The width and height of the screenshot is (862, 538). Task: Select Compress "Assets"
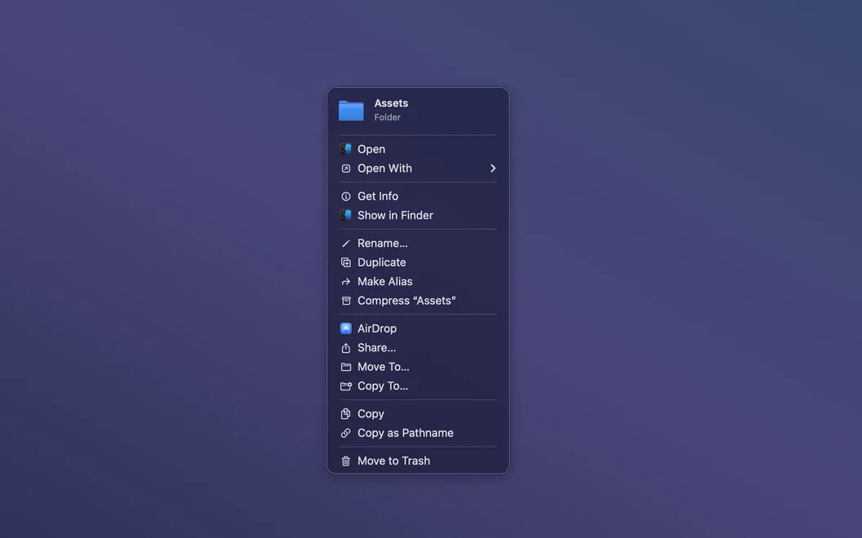pyautogui.click(x=418, y=301)
